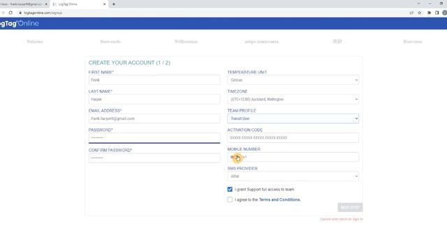Uncheck grant Support full access checkbox
This screenshot has width=447, height=251.
(x=230, y=189)
